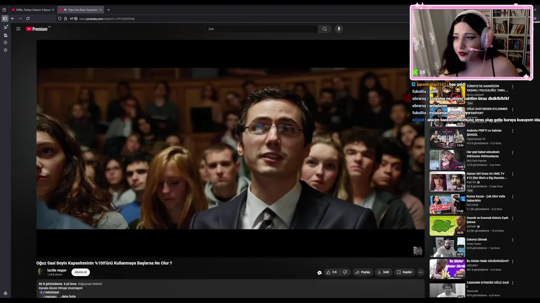
Task: Open lucille negan channel name link
Action: point(57,270)
